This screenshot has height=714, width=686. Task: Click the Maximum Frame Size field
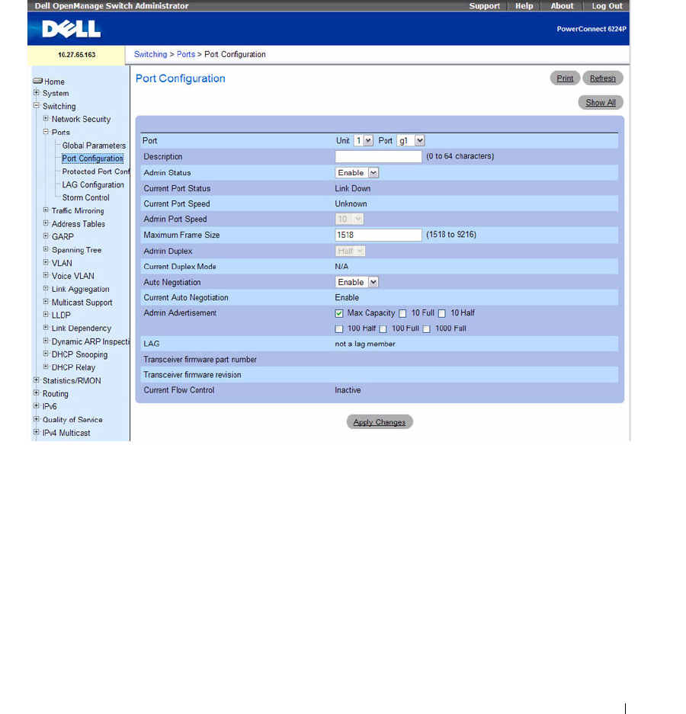pyautogui.click(x=378, y=235)
